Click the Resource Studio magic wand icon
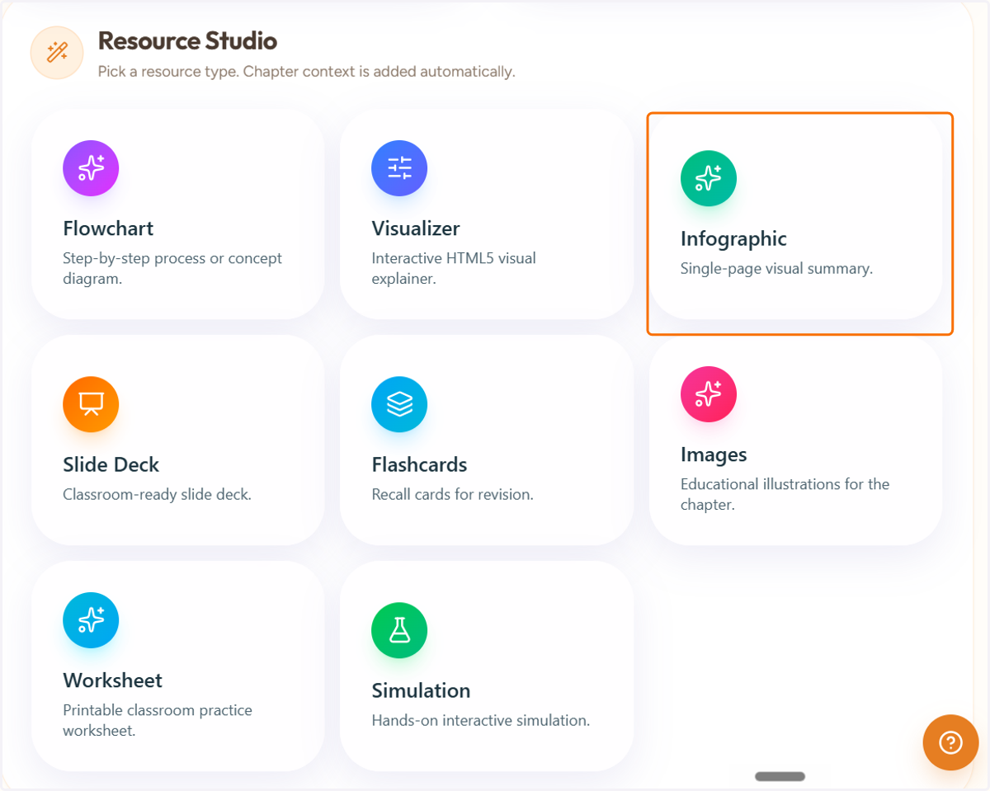Screen dimensions: 990x791 57,53
